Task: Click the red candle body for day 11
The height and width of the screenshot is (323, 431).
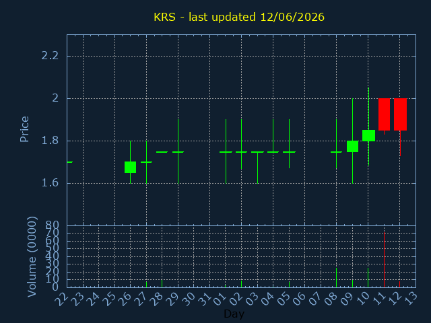Action: 384,114
